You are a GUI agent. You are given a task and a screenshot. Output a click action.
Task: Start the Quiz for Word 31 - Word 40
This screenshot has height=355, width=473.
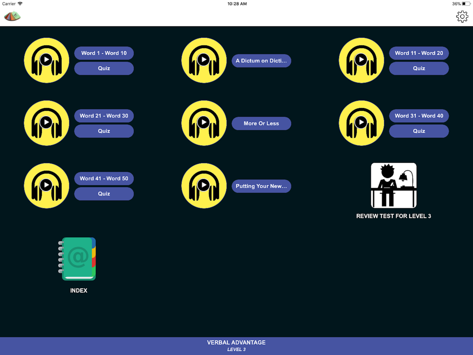point(419,131)
